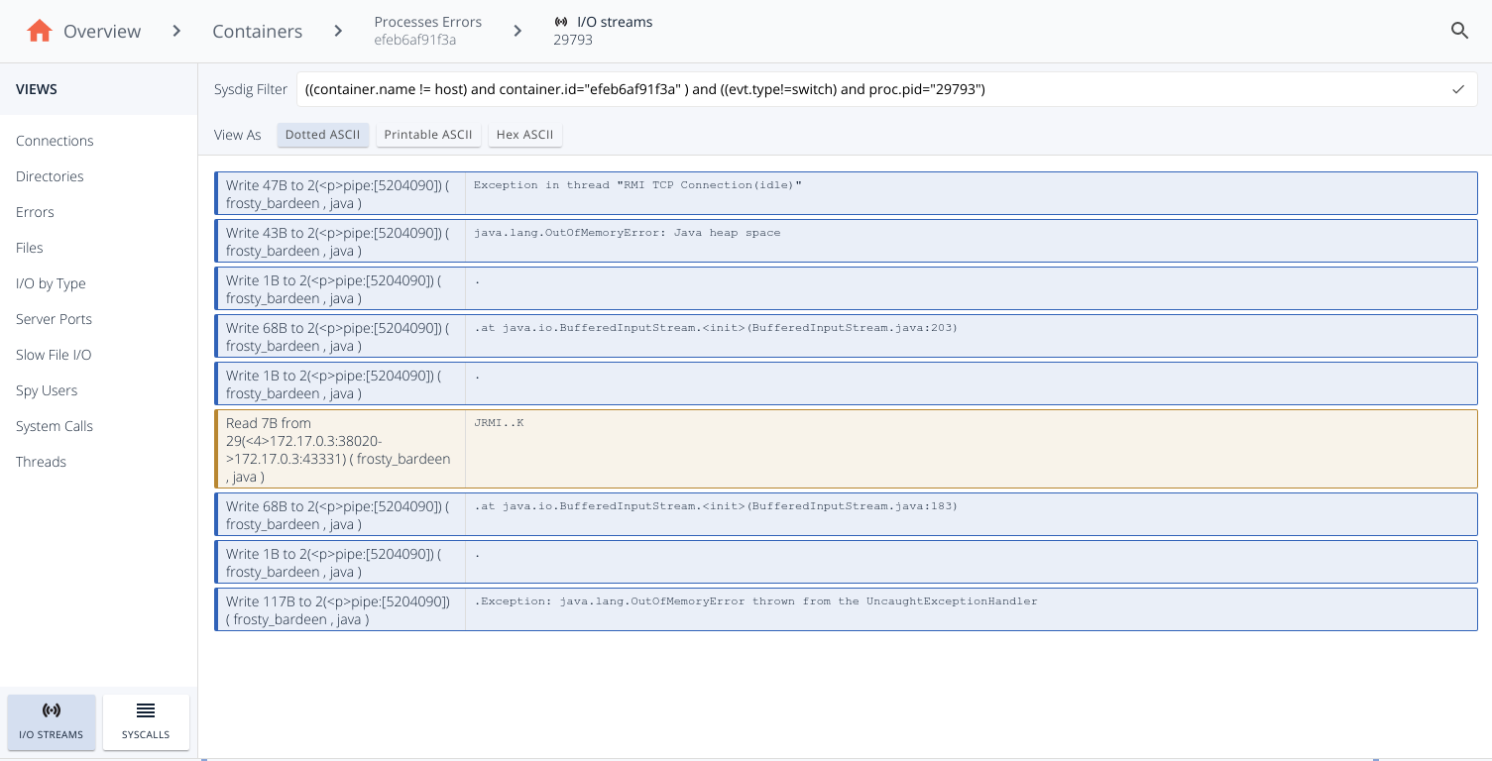Click the orange home icon

coord(40,31)
